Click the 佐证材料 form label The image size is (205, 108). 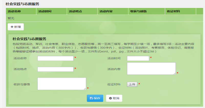113,84
